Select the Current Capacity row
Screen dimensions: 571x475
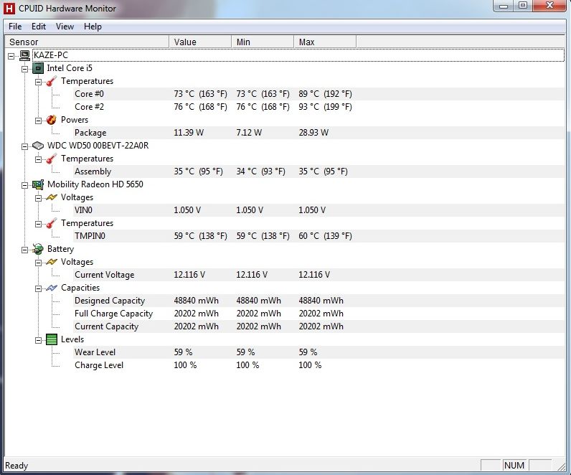point(319,326)
